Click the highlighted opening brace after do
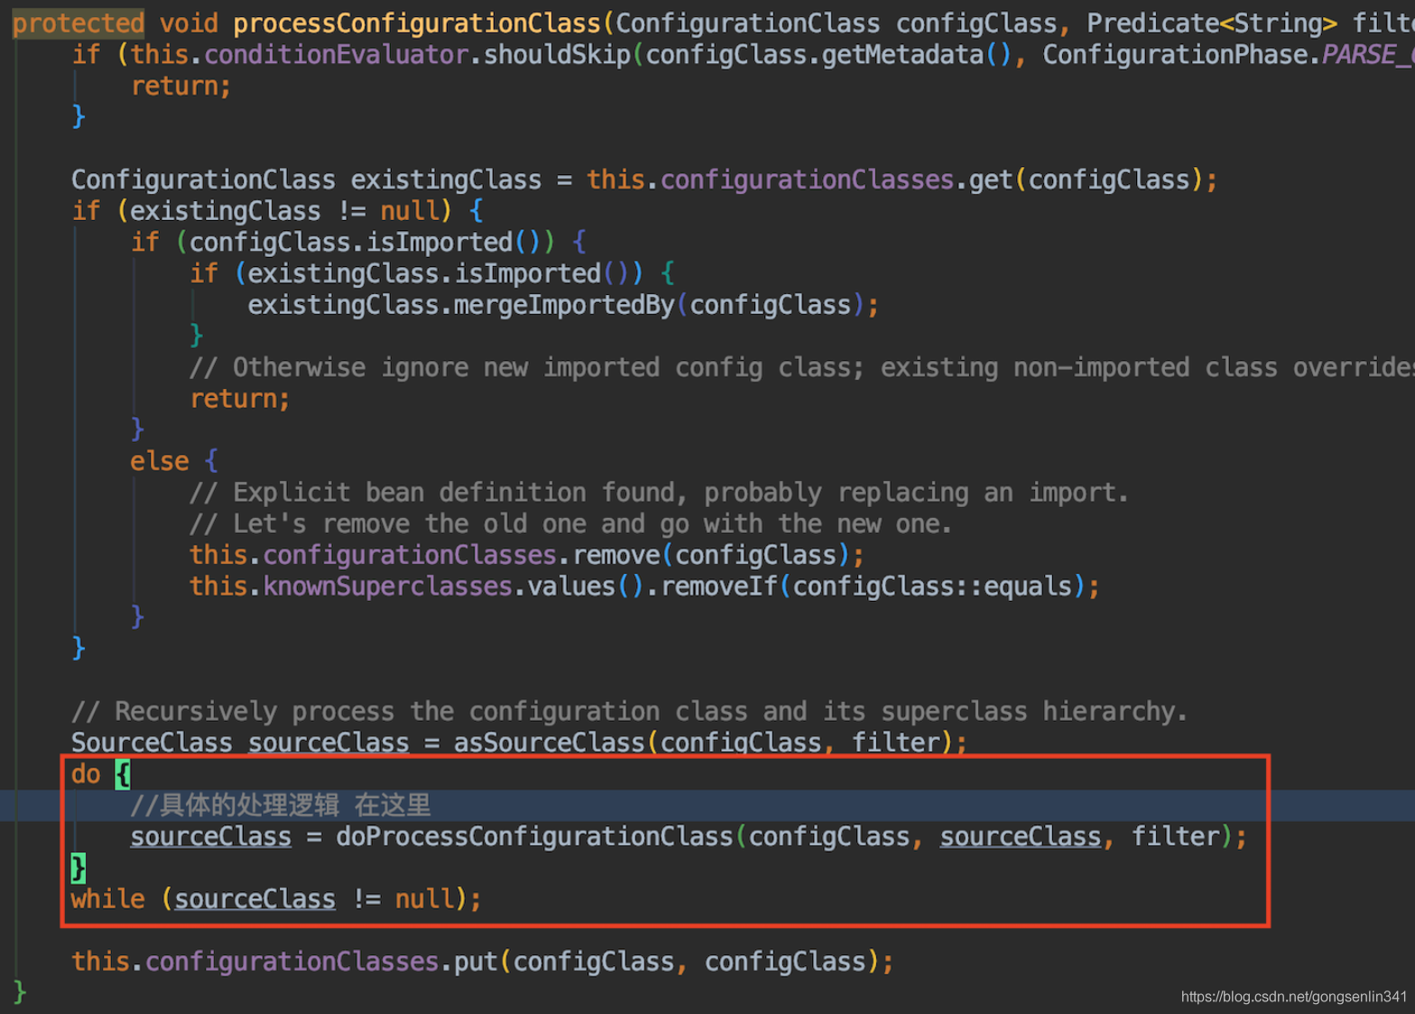Screen dimensions: 1415x1014 coord(123,774)
